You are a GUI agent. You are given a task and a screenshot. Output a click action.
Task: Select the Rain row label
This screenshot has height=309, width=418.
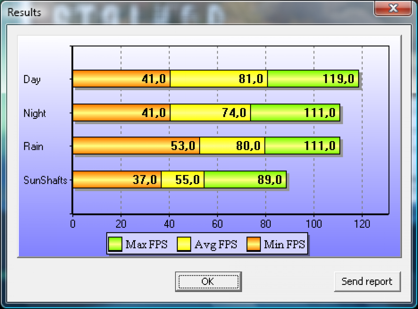click(x=33, y=146)
